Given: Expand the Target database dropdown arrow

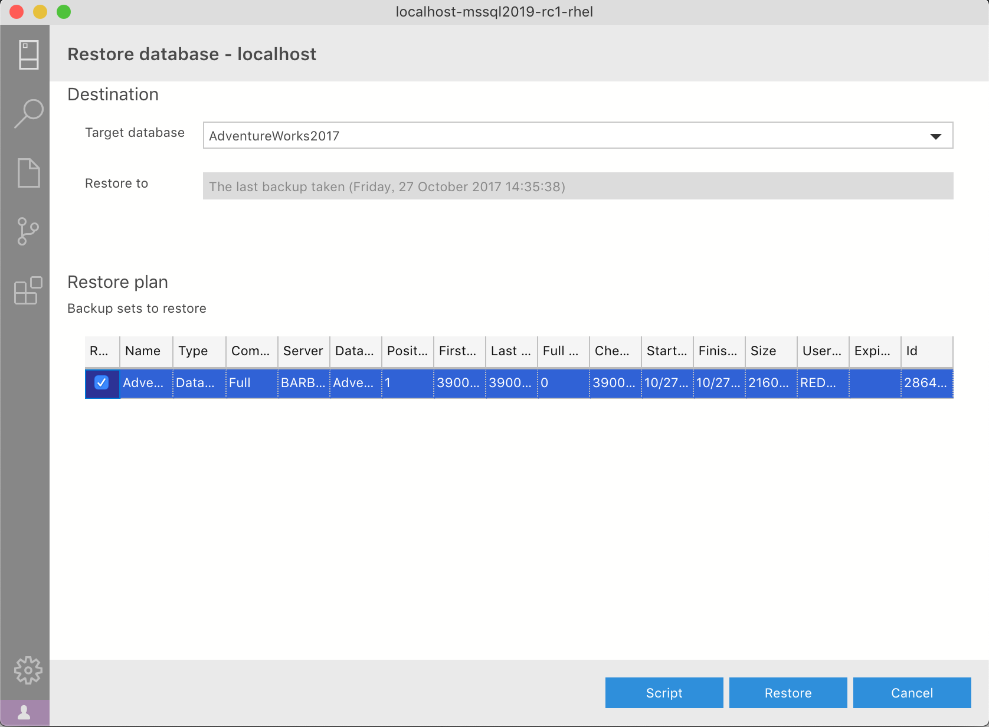Looking at the screenshot, I should click(935, 136).
